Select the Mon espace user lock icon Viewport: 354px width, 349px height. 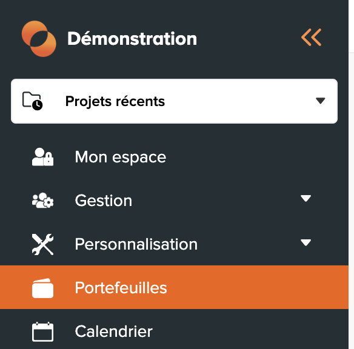point(42,157)
